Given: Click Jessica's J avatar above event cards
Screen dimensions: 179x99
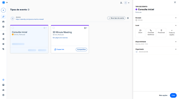Looking at the screenshot, I should [12, 18].
